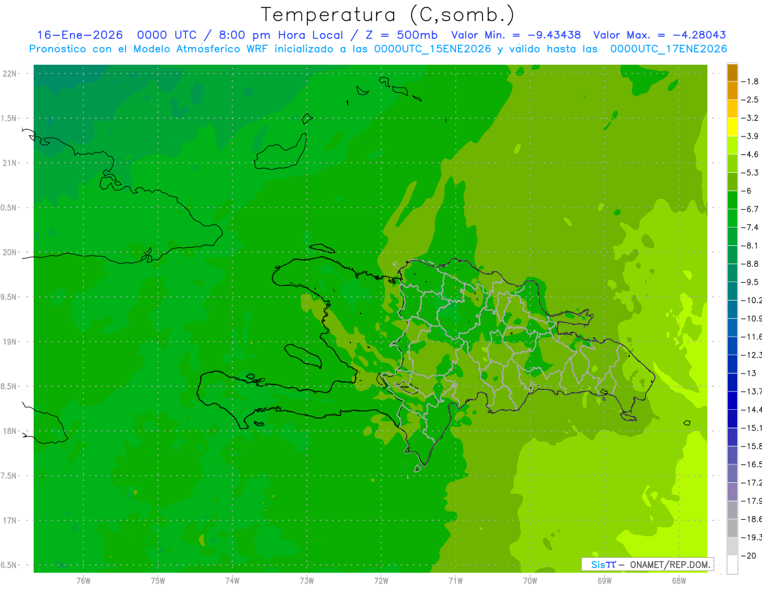
Task: Click the '69W' longitude label
Action: 605,581
